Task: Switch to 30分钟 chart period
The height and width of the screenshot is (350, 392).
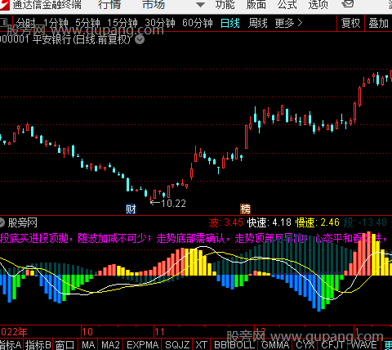Action: (160, 23)
